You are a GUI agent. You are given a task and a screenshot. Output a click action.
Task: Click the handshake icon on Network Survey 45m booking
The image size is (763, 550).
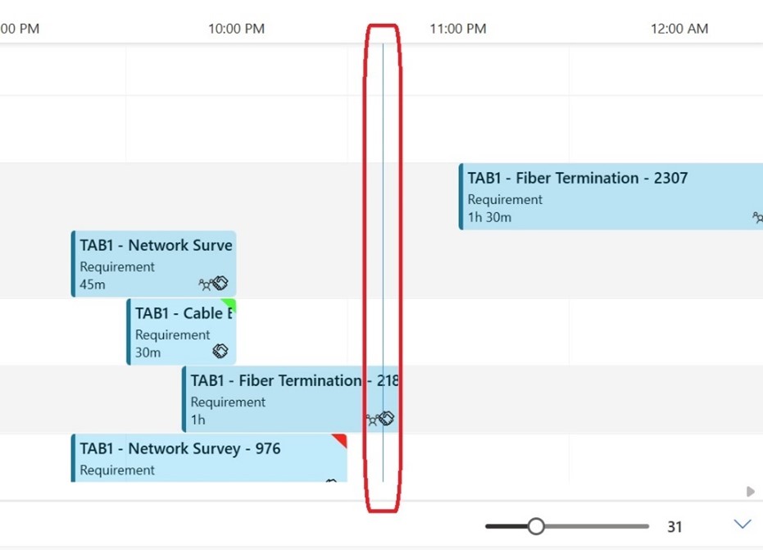[220, 284]
